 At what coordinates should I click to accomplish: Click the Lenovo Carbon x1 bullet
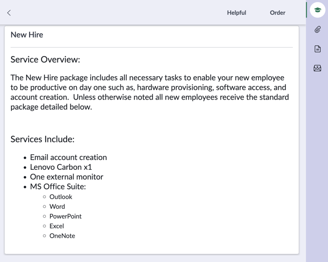point(61,167)
